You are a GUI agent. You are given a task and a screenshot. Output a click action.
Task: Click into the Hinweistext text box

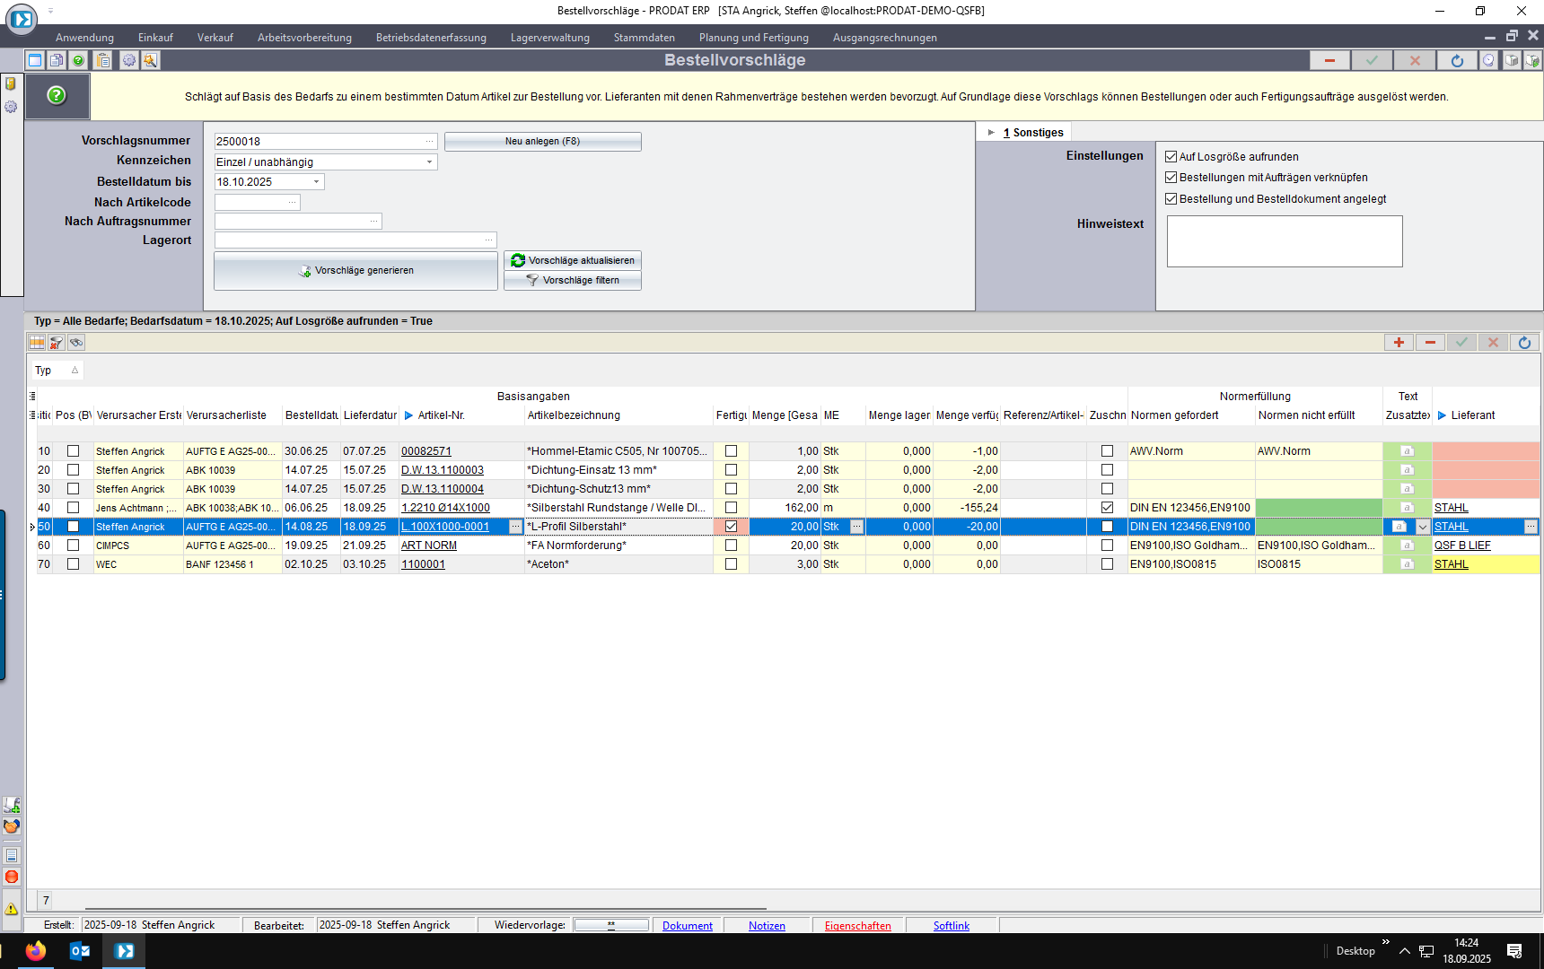coord(1284,241)
